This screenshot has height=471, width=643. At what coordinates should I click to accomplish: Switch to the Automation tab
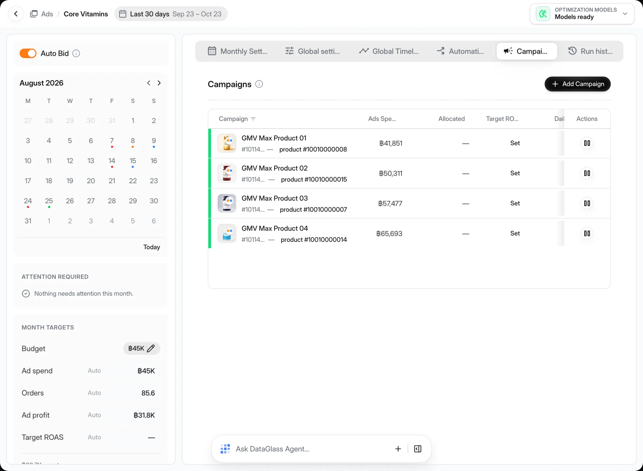[460, 51]
